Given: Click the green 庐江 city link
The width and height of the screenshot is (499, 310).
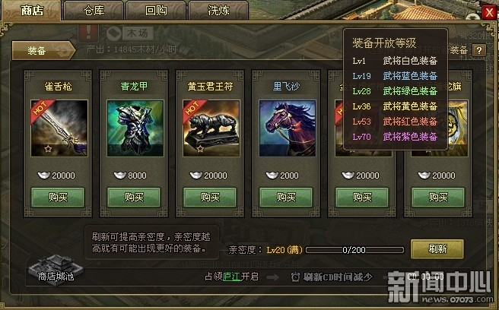Looking at the screenshot, I should [x=232, y=277].
